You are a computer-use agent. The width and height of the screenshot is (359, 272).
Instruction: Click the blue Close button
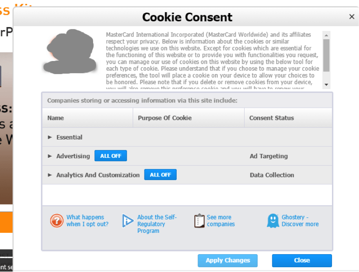(x=302, y=261)
